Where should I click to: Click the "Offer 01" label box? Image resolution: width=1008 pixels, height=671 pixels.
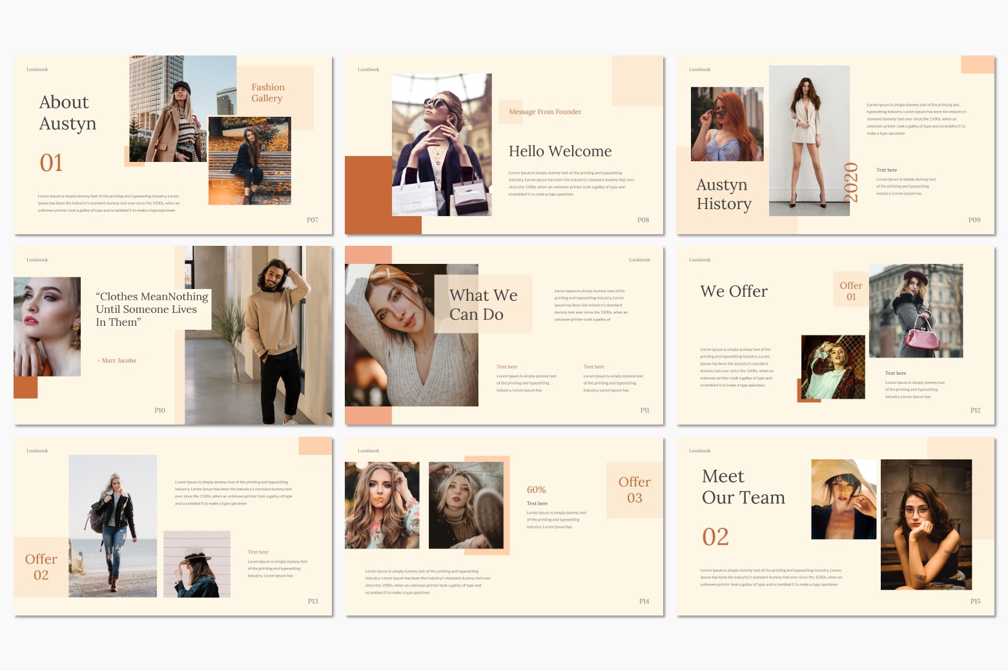[x=850, y=290]
